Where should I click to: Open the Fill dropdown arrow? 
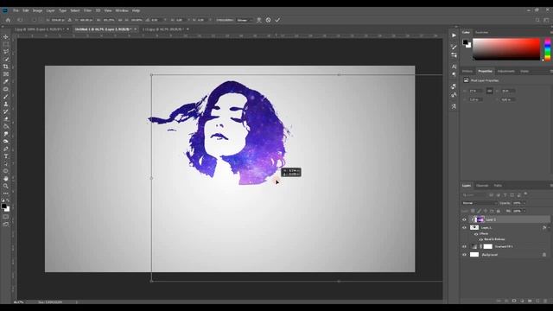coord(524,211)
